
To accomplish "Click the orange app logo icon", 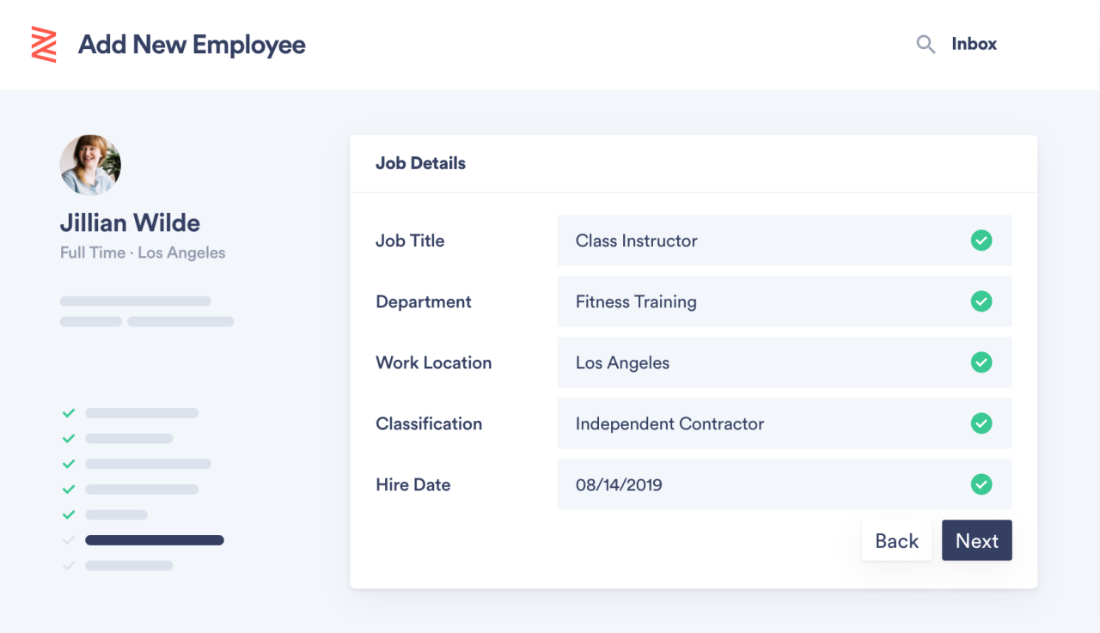I will 44,45.
